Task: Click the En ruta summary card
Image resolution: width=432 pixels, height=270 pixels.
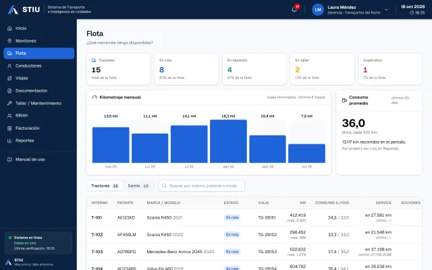Action: [186, 69]
